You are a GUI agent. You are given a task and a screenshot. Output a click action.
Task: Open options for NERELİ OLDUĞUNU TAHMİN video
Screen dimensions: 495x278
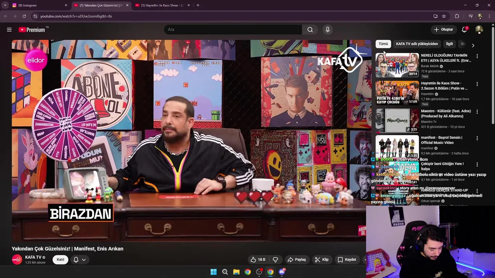477,56
